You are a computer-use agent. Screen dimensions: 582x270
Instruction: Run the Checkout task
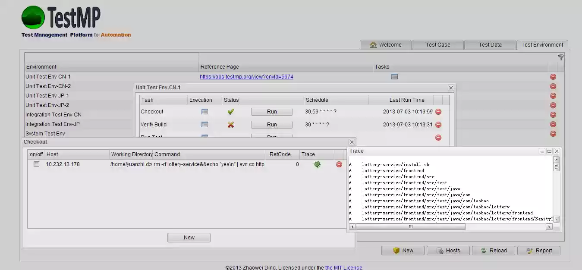(x=271, y=111)
